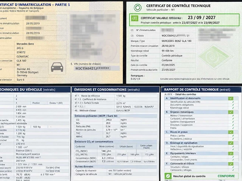Click the tick for Freins
Screen dimensions: 242x181
pyautogui.click(x=233, y=128)
